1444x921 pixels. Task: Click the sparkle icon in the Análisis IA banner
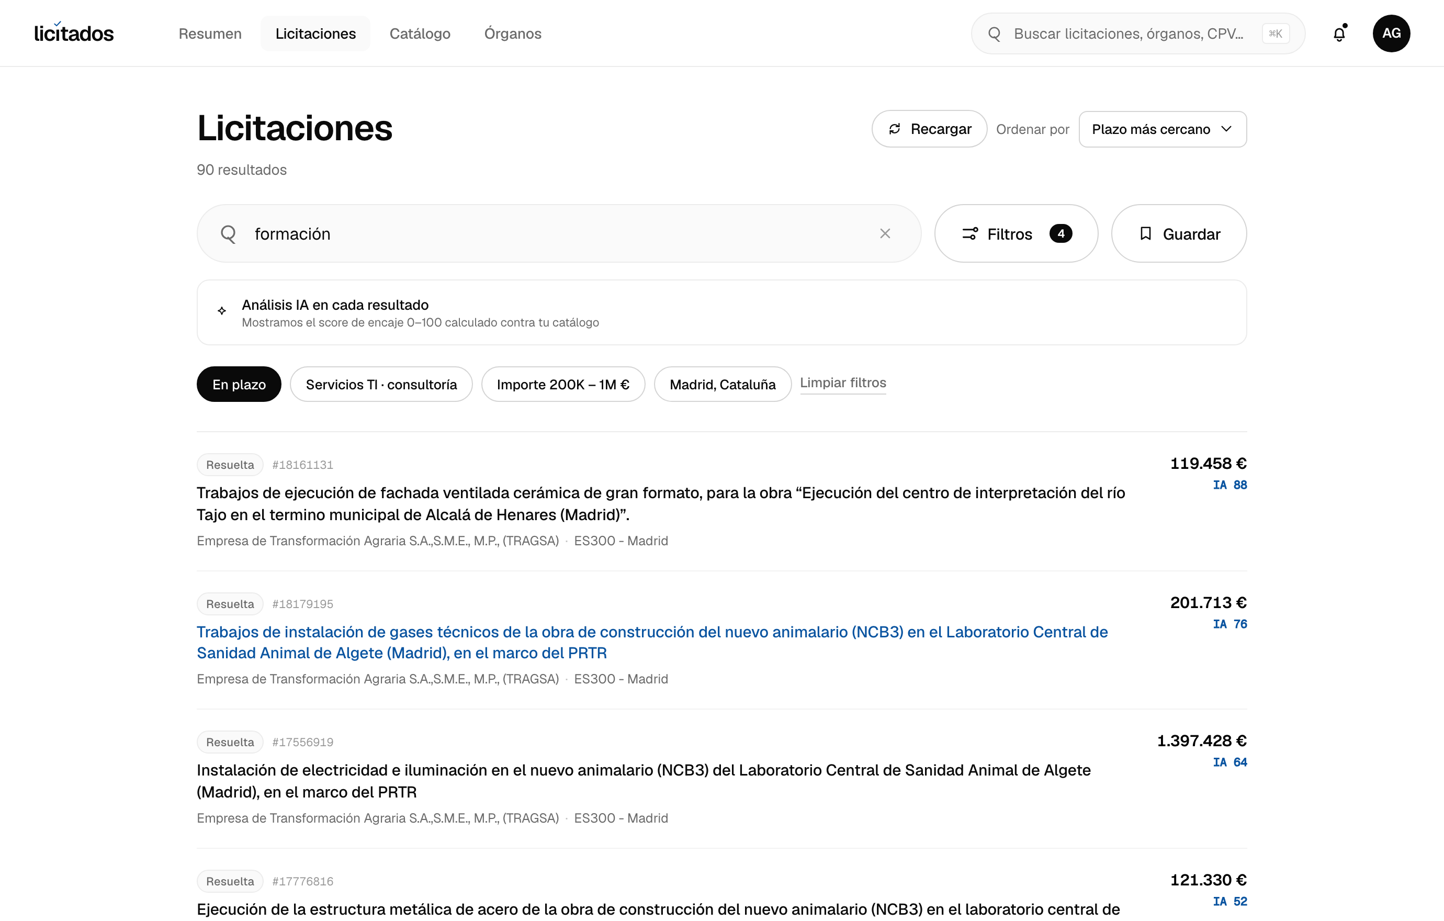coord(222,311)
